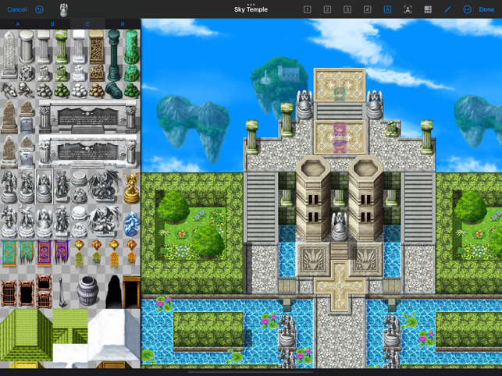Pick the toppled teal pillar tile
502x376 pixels.
[x=114, y=90]
